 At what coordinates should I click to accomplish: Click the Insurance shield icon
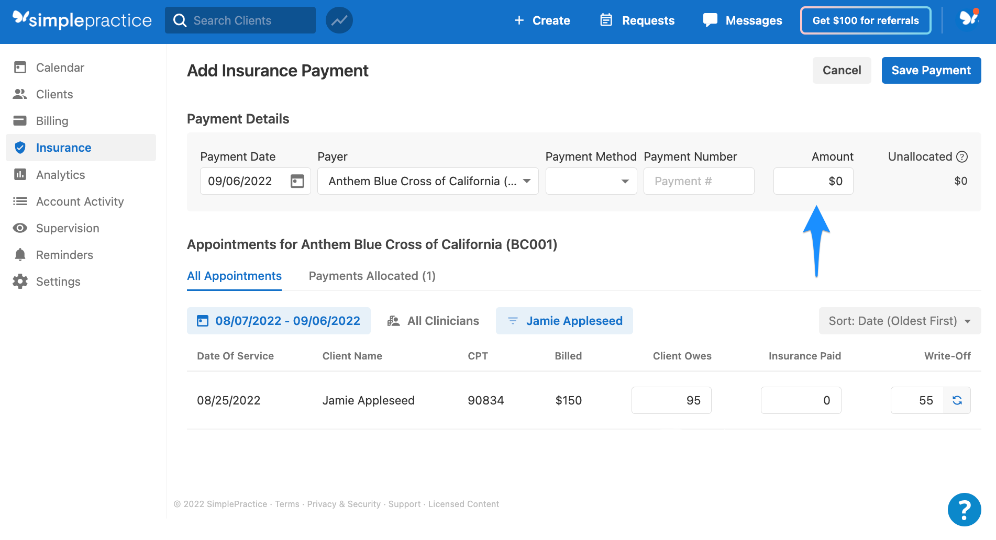(x=20, y=148)
